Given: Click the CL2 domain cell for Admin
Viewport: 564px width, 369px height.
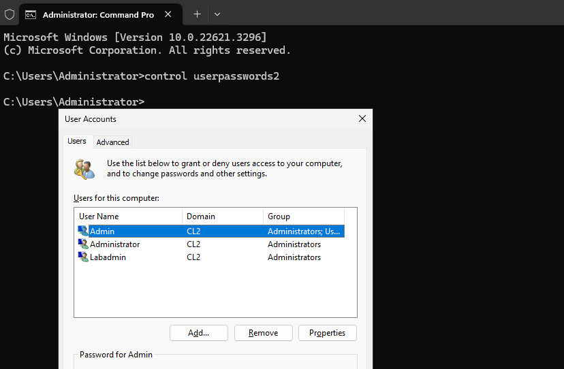Looking at the screenshot, I should [193, 231].
